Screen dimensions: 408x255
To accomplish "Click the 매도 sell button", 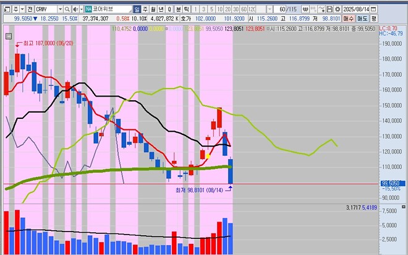I will click(362, 19).
